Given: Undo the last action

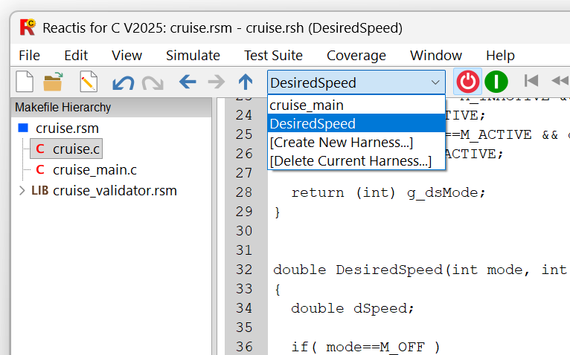Looking at the screenshot, I should (123, 82).
